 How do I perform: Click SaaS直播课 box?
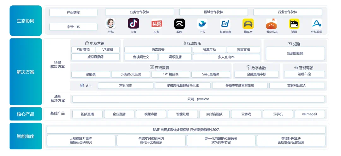coord(211,74)
